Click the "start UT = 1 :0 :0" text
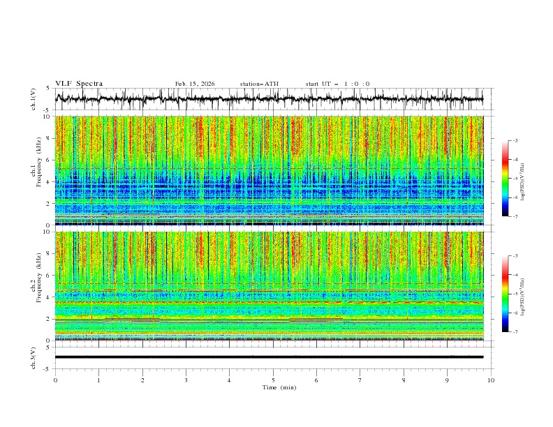The height and width of the screenshot is (427, 553). tap(337, 84)
